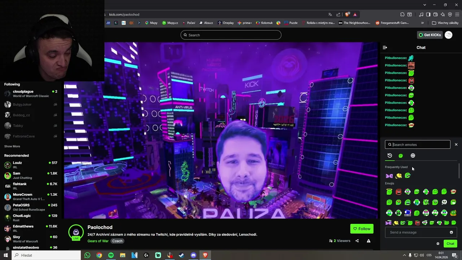Viewport: 462px width, 260px height.
Task: Open the Freegamestuff bookmark
Action: point(392,23)
